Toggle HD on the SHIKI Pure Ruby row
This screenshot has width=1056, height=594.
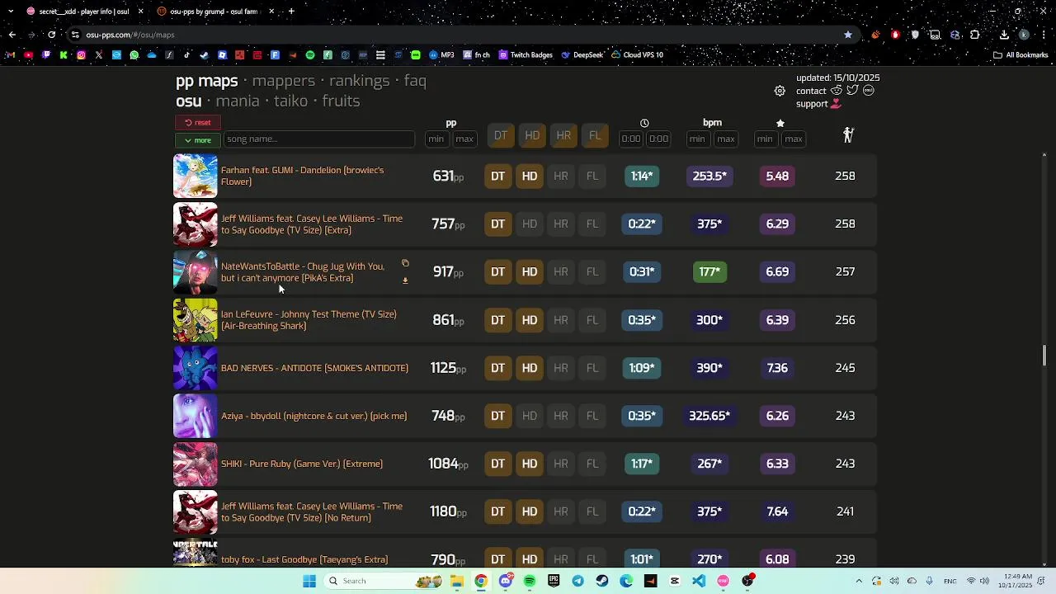530,464
